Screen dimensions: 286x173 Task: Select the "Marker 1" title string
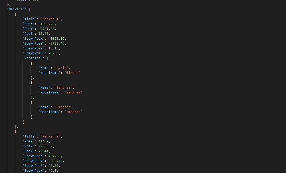point(50,19)
